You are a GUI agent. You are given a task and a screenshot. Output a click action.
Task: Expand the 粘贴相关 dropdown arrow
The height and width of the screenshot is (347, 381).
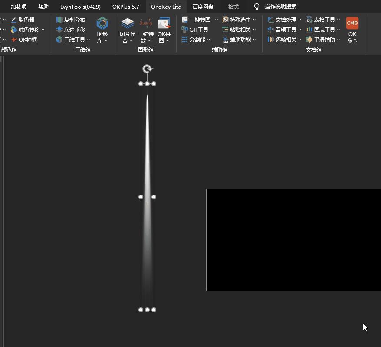coord(254,30)
